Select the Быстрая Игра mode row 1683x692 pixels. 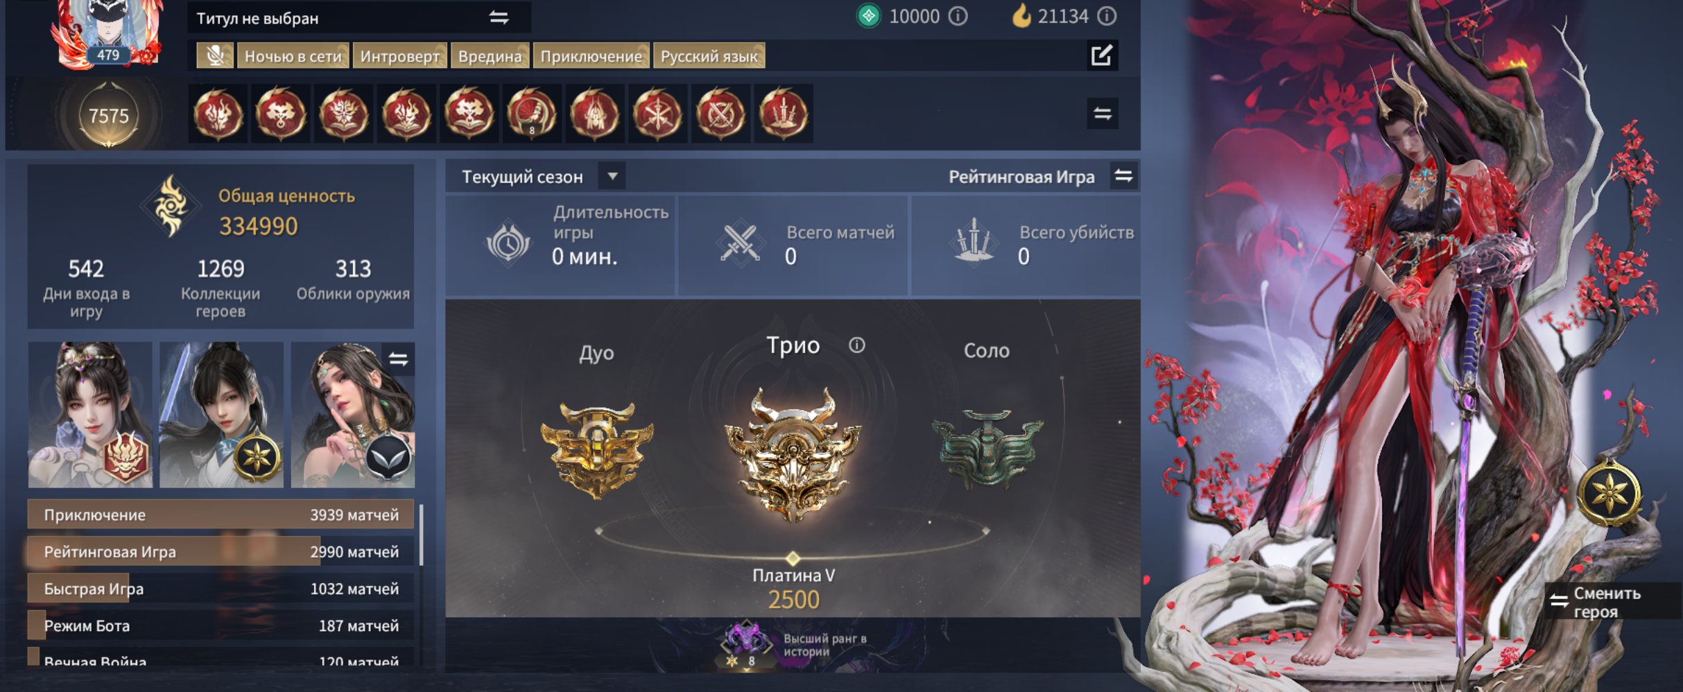pos(221,588)
